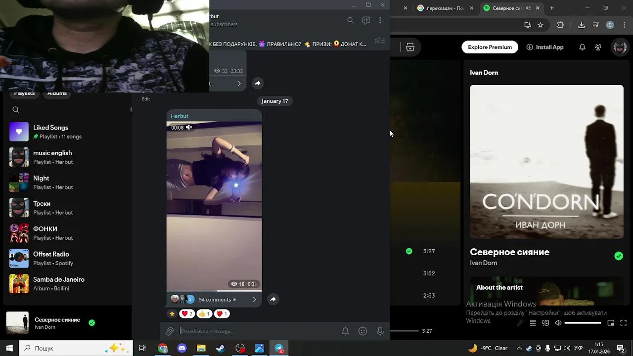The height and width of the screenshot is (356, 633).
Task: Open Steam from the taskbar
Action: [221, 348]
